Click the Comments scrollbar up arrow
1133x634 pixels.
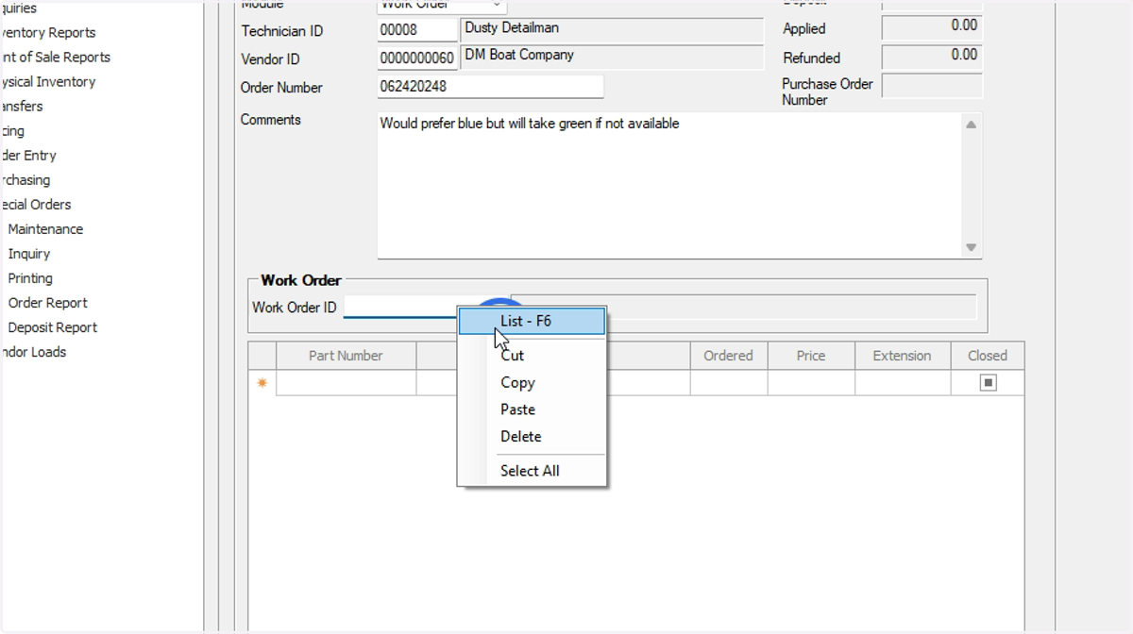point(971,125)
